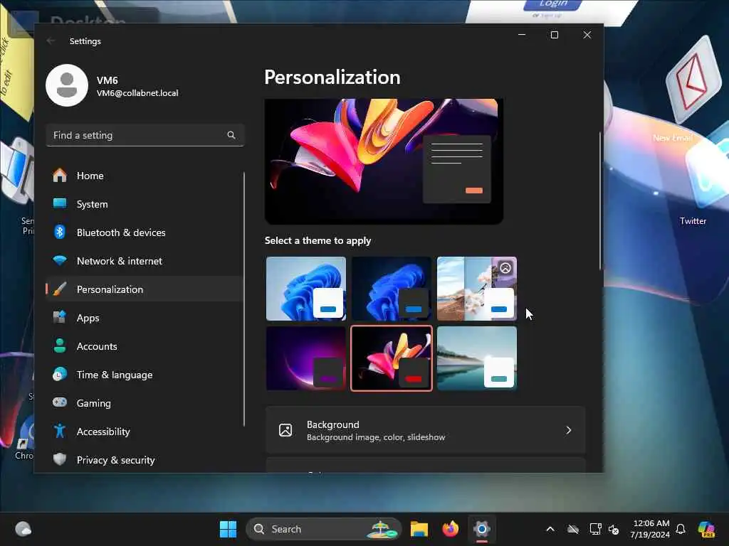
Task: Minimize the Settings window
Action: tap(522, 35)
